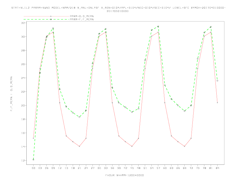Click x-axis tick label 42

(125, 168)
